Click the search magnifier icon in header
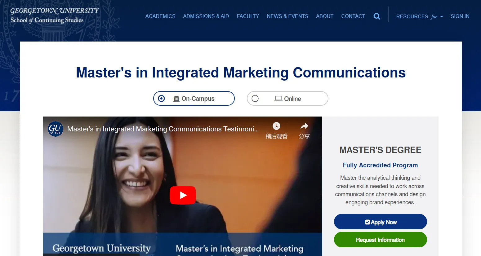 (377, 16)
